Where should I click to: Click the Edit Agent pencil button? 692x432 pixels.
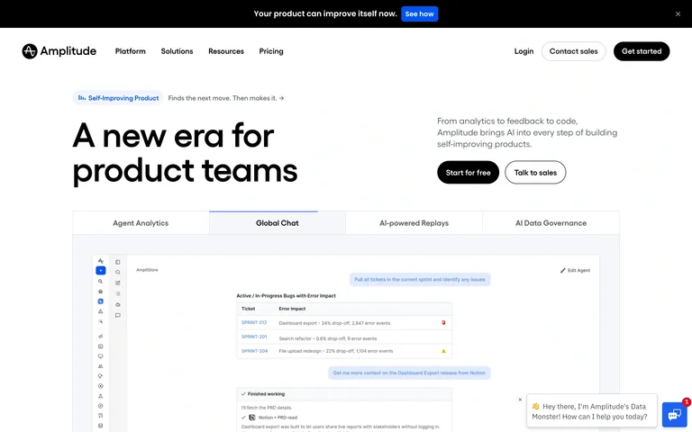tap(575, 270)
